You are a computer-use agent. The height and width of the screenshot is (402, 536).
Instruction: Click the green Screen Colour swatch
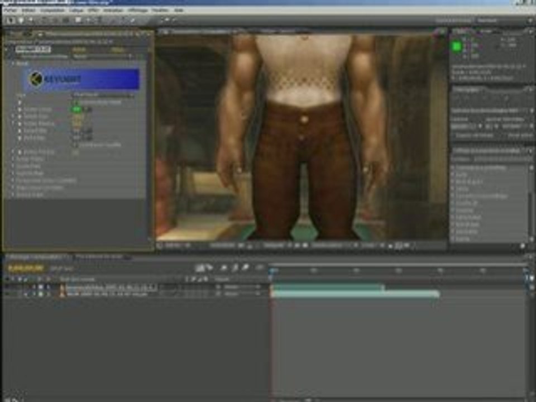tap(77, 109)
